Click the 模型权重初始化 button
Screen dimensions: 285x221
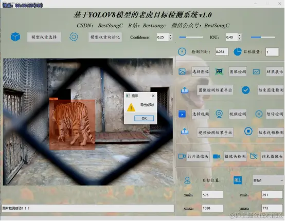[105, 37]
